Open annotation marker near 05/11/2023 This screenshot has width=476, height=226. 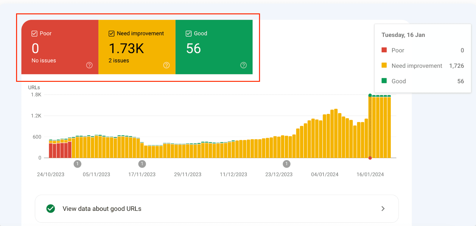pyautogui.click(x=77, y=164)
